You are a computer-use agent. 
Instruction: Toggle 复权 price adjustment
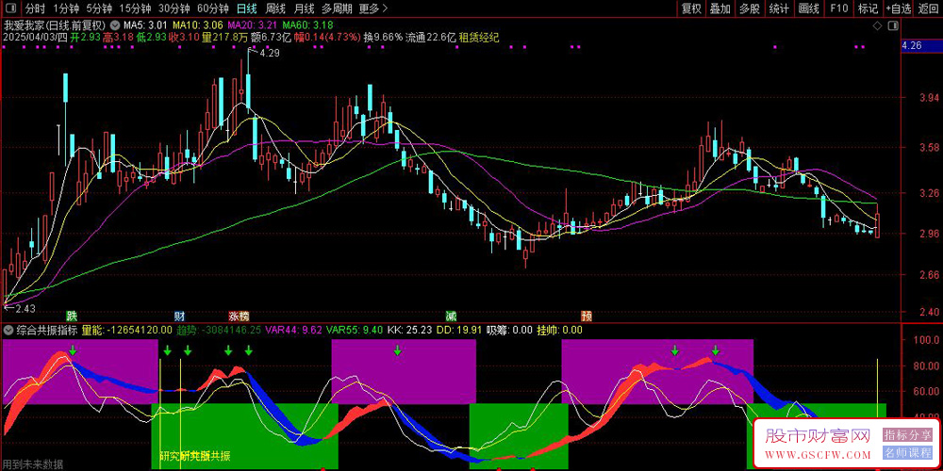coord(690,8)
